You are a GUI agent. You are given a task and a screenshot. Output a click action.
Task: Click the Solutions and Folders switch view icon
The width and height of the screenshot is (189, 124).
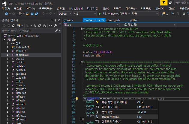pyautogui.click(x=18, y=26)
